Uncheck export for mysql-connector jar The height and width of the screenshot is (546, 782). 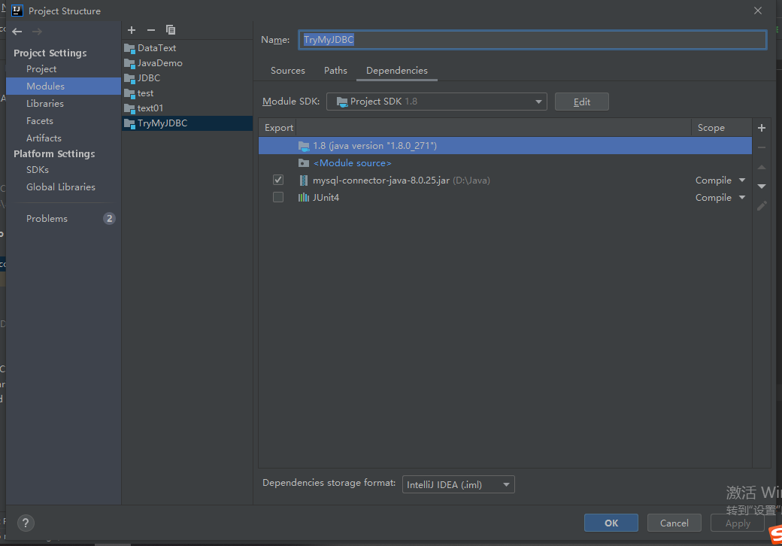[278, 180]
